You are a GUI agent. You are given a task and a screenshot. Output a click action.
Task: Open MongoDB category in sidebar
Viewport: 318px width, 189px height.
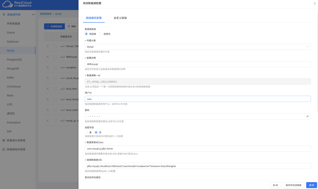click(13, 68)
